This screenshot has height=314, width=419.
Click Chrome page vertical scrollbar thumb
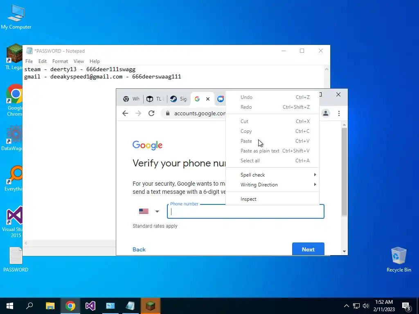click(x=344, y=171)
